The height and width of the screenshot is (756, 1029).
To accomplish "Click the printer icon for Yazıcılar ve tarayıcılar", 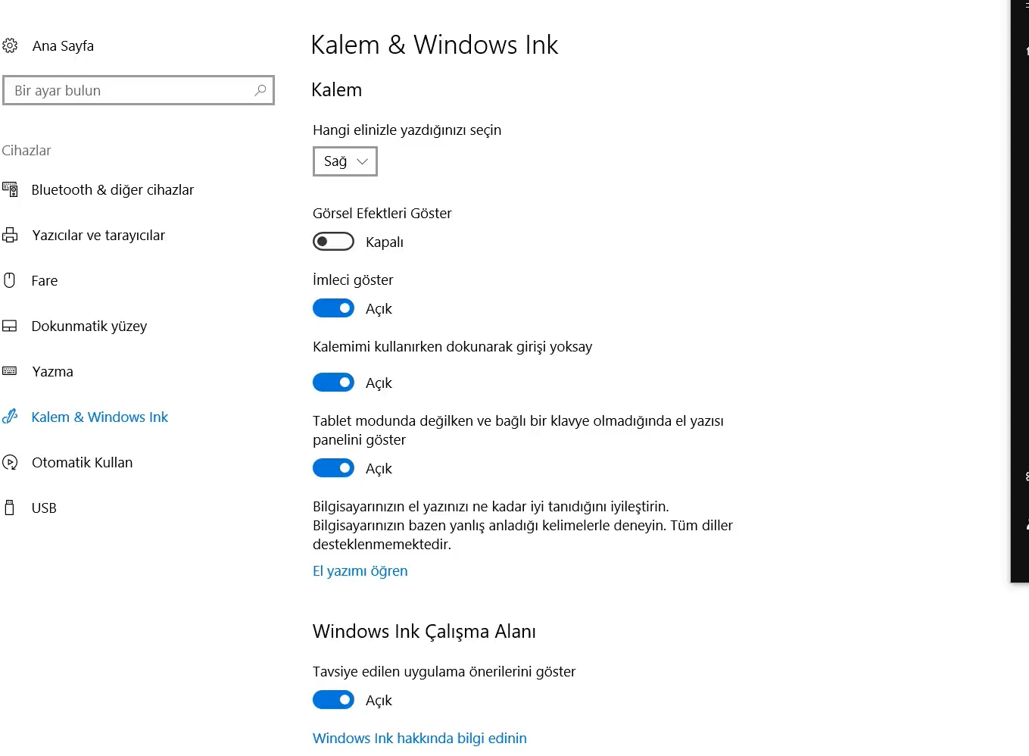I will 10,236.
